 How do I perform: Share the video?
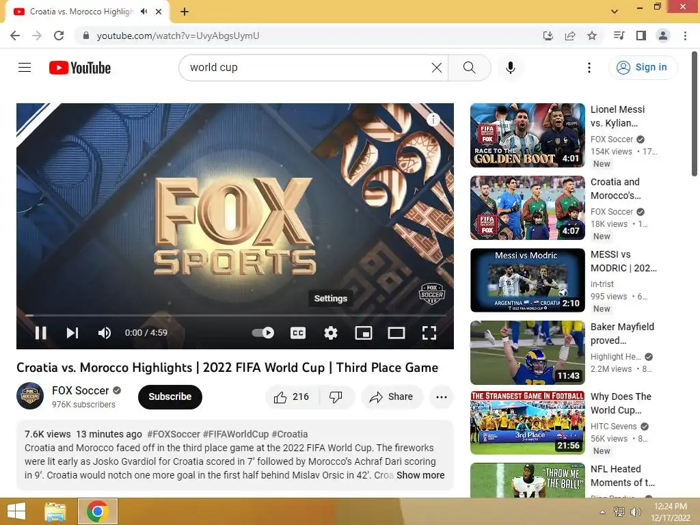pyautogui.click(x=392, y=396)
